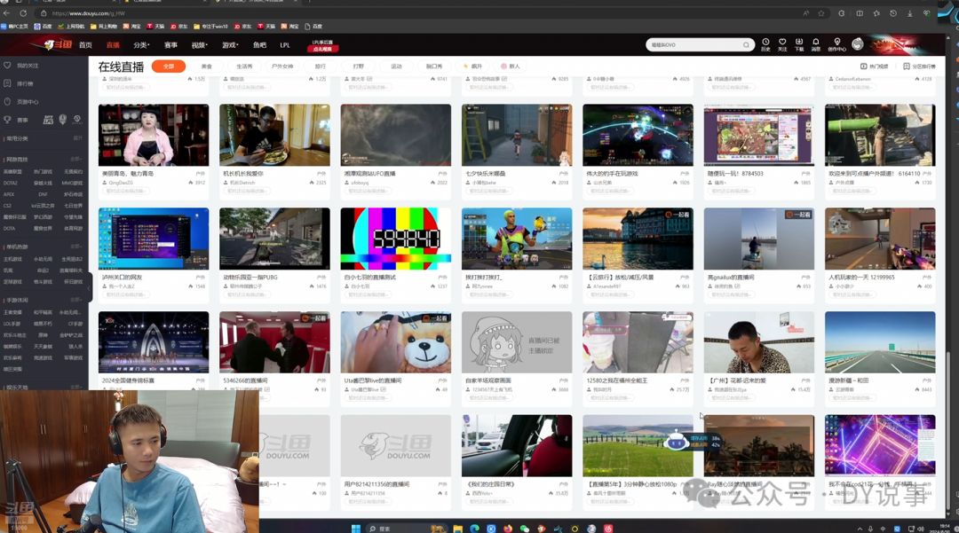This screenshot has height=533, width=959.
Task: Open the 白小七羽的直播测试 stream thumbnail
Action: pyautogui.click(x=396, y=239)
